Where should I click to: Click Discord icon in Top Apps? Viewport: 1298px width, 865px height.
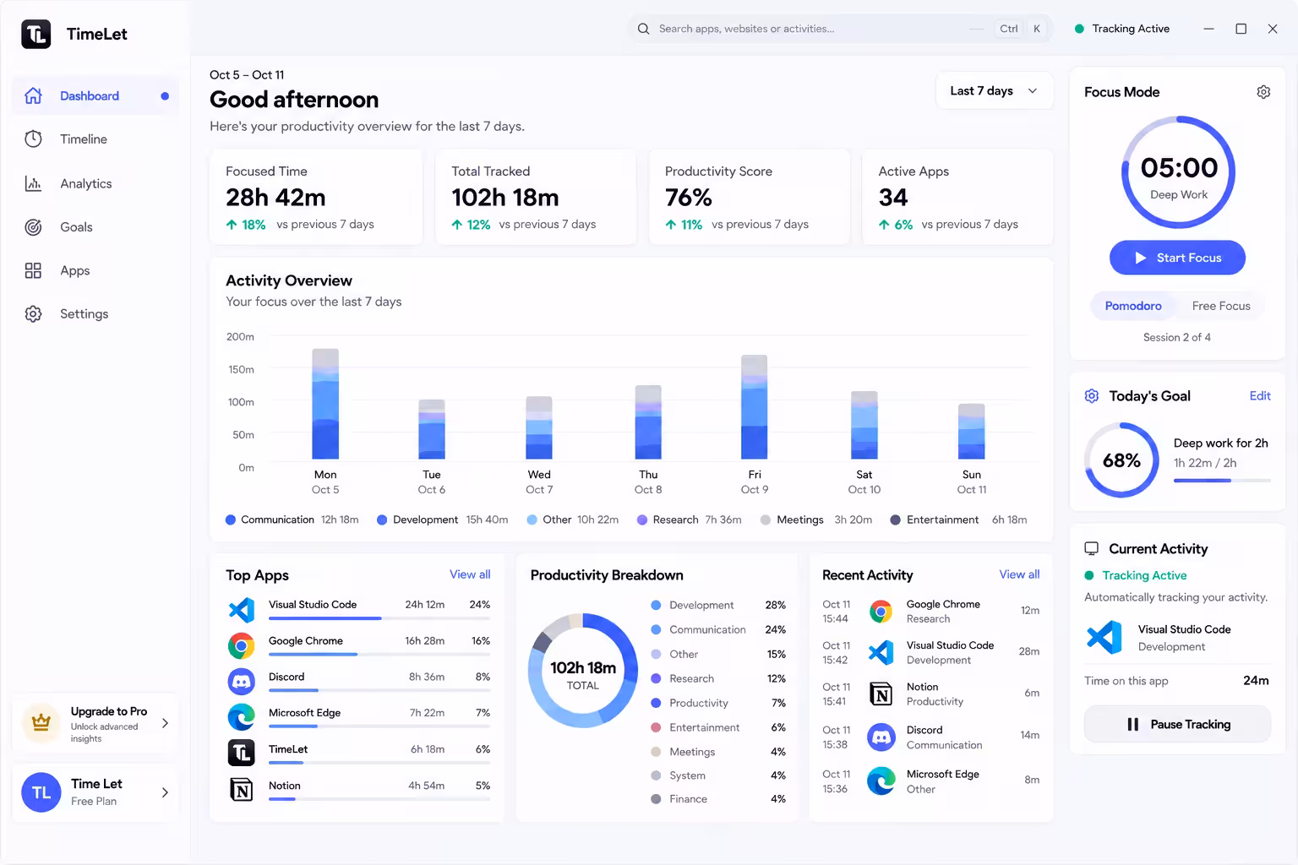[x=242, y=682]
